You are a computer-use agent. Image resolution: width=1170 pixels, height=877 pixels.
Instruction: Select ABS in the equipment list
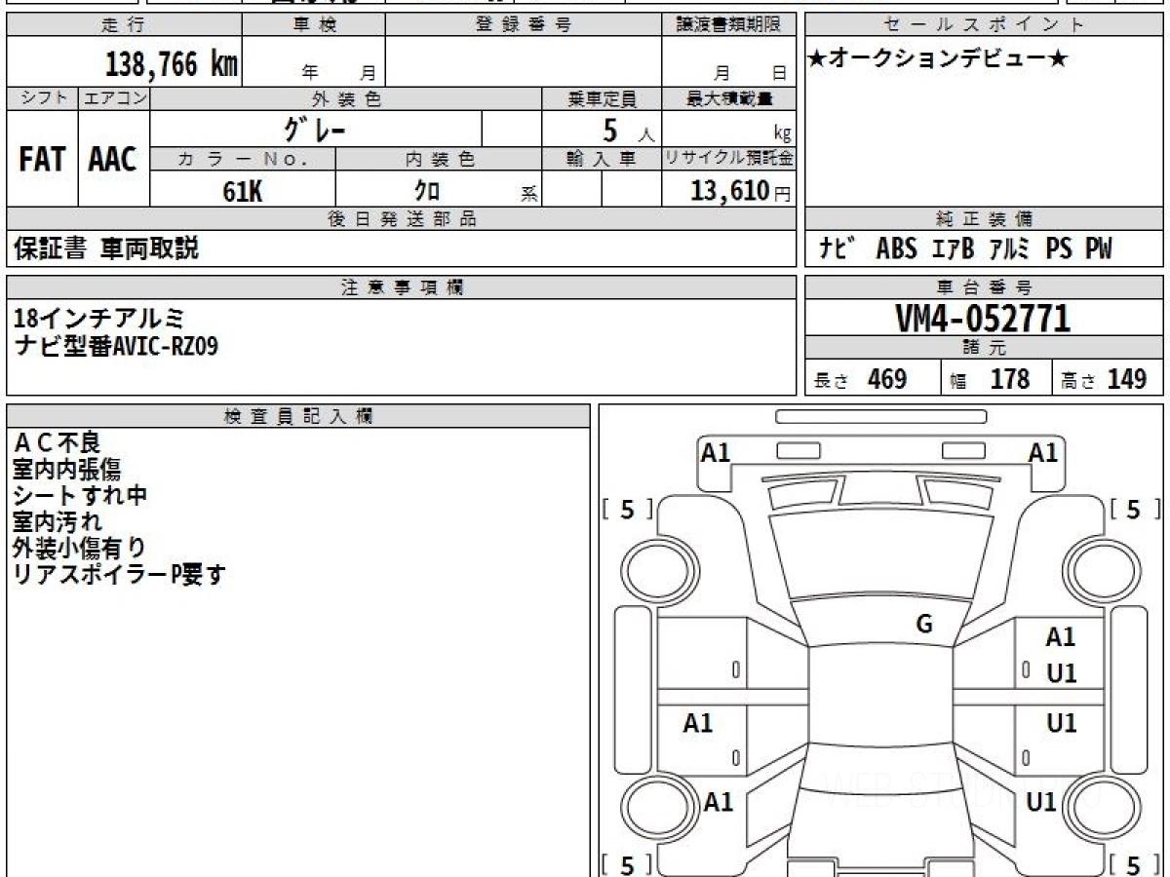coord(896,249)
